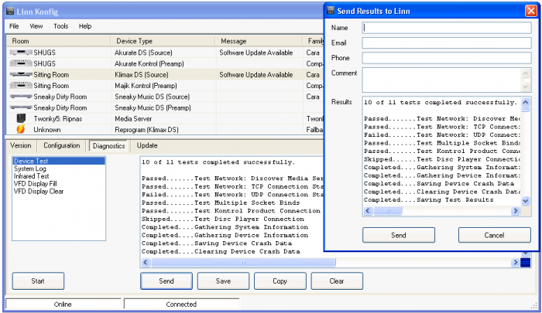Click Results box scroll down arrow
The image size is (542, 313).
pos(526,201)
